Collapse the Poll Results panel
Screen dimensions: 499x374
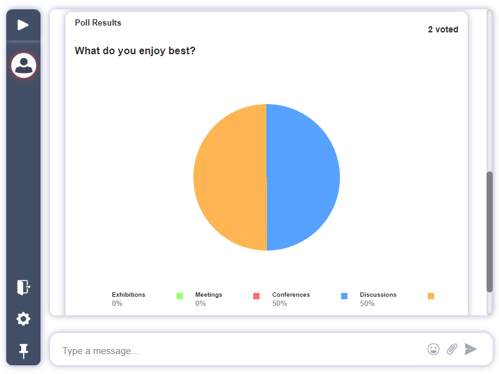click(97, 22)
